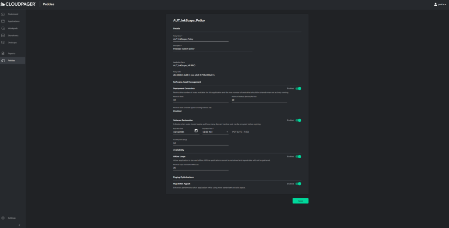449x228 pixels.
Task: Turn off the Page Entire Appset toggle
Action: click(x=298, y=184)
